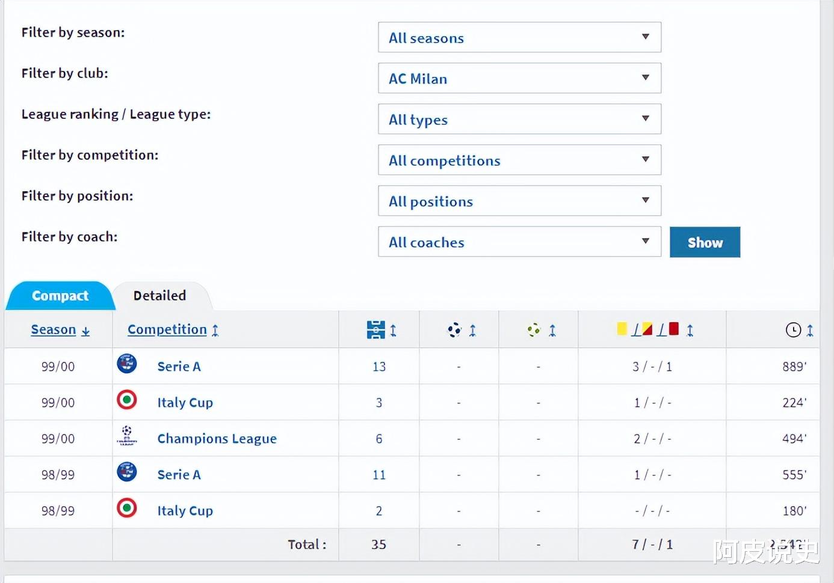Open the season filter dropdown
Viewport: 834px width, 583px height.
[x=519, y=37]
